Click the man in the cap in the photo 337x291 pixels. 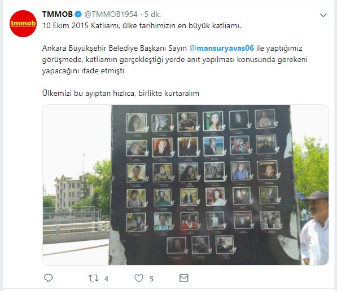coord(314,228)
